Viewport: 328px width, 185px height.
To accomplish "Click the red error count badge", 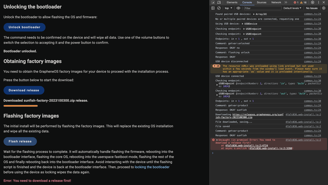I will coord(296,2).
